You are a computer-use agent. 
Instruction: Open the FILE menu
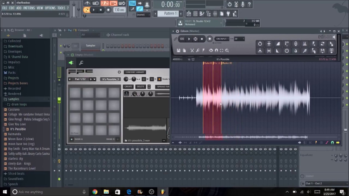click(x=5, y=8)
